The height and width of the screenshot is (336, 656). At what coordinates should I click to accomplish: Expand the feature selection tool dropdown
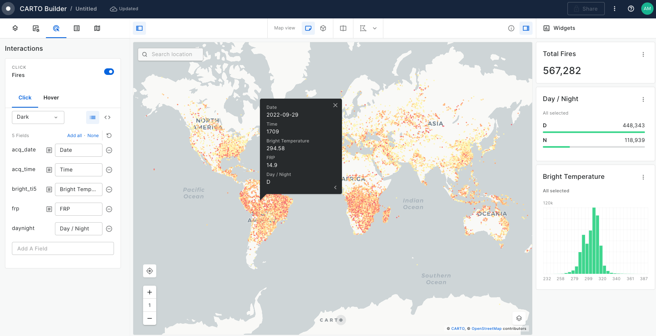(x=375, y=28)
